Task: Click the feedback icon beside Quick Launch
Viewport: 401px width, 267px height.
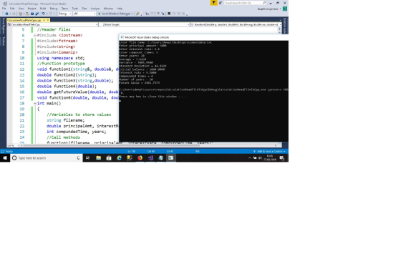Action: point(221,3)
